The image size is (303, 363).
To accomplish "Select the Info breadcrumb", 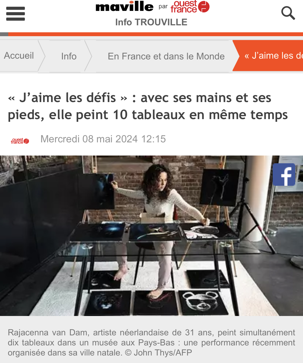I will pos(69,56).
